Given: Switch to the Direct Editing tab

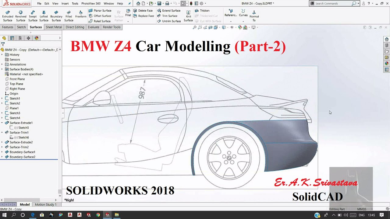Looking at the screenshot, I should (x=75, y=27).
